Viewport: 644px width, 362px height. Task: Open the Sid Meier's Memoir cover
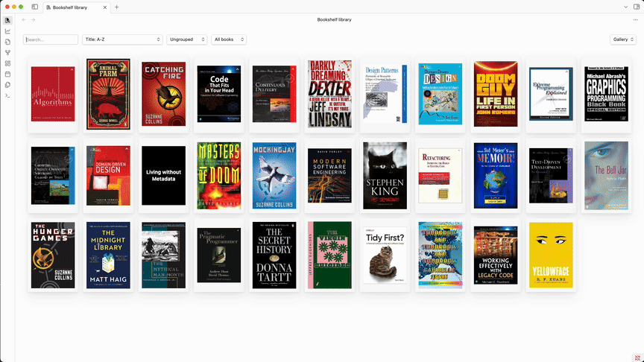click(496, 176)
